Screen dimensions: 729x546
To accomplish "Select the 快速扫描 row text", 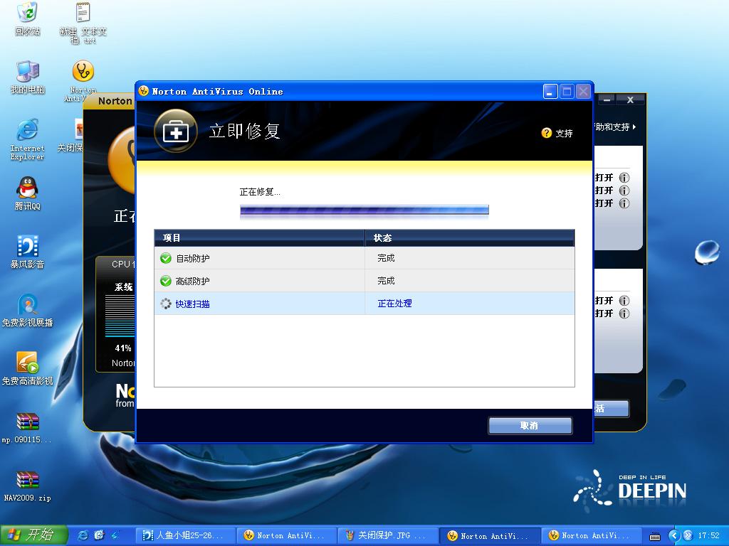I will click(x=192, y=304).
